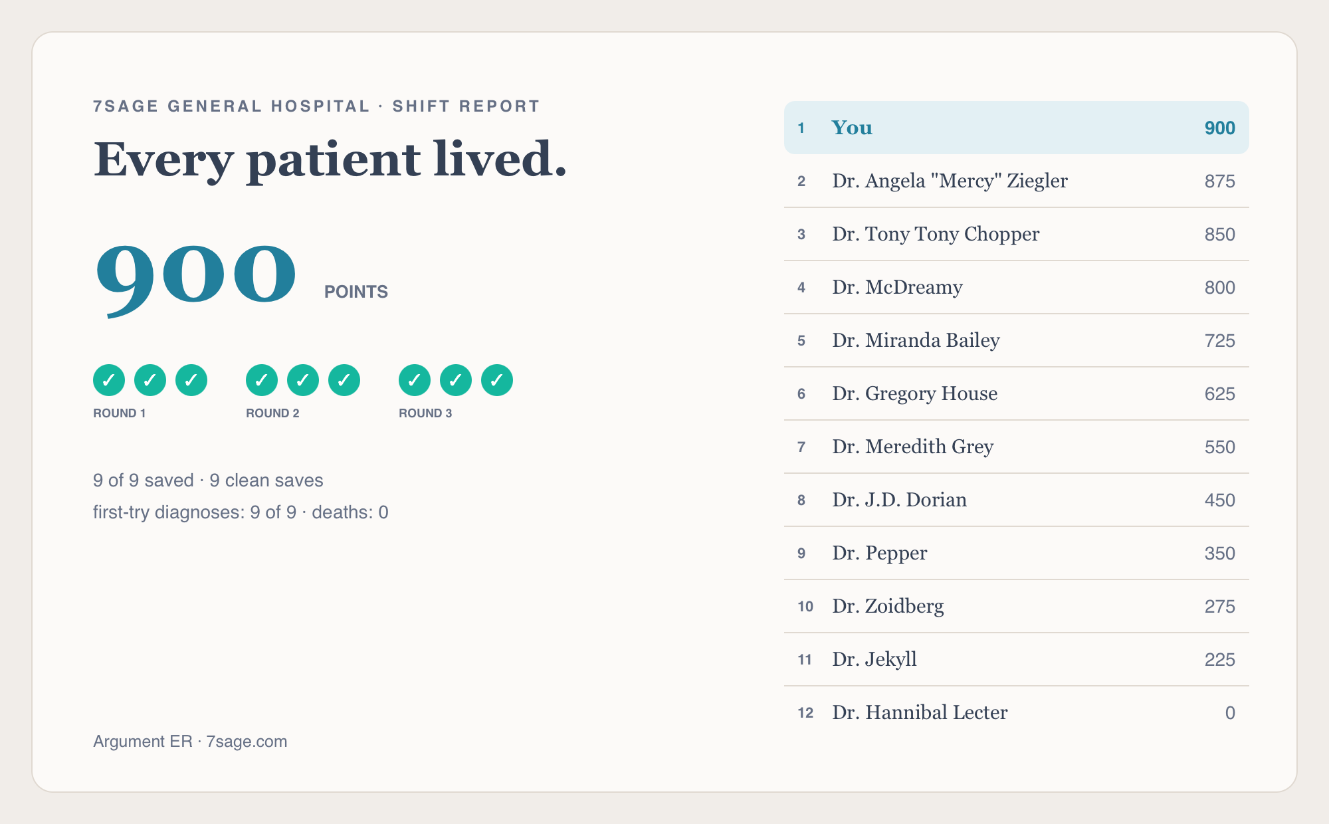This screenshot has width=1329, height=824.
Task: Click the first Round 2 checkmark icon
Action: coord(262,380)
